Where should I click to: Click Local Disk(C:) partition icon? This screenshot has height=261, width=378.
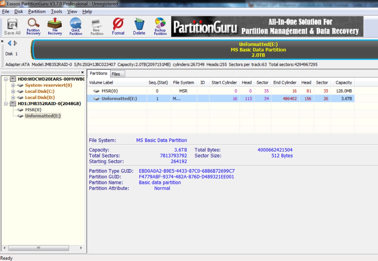tap(20, 91)
